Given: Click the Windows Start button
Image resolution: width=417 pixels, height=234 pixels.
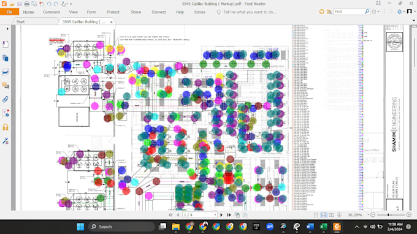Looking at the screenshot, I should click(80, 227).
